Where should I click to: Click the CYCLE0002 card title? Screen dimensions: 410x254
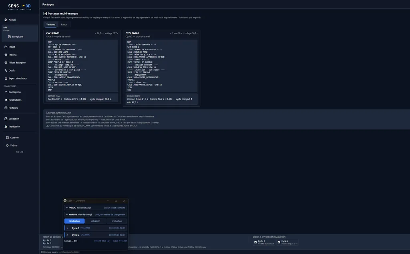[x=132, y=34]
